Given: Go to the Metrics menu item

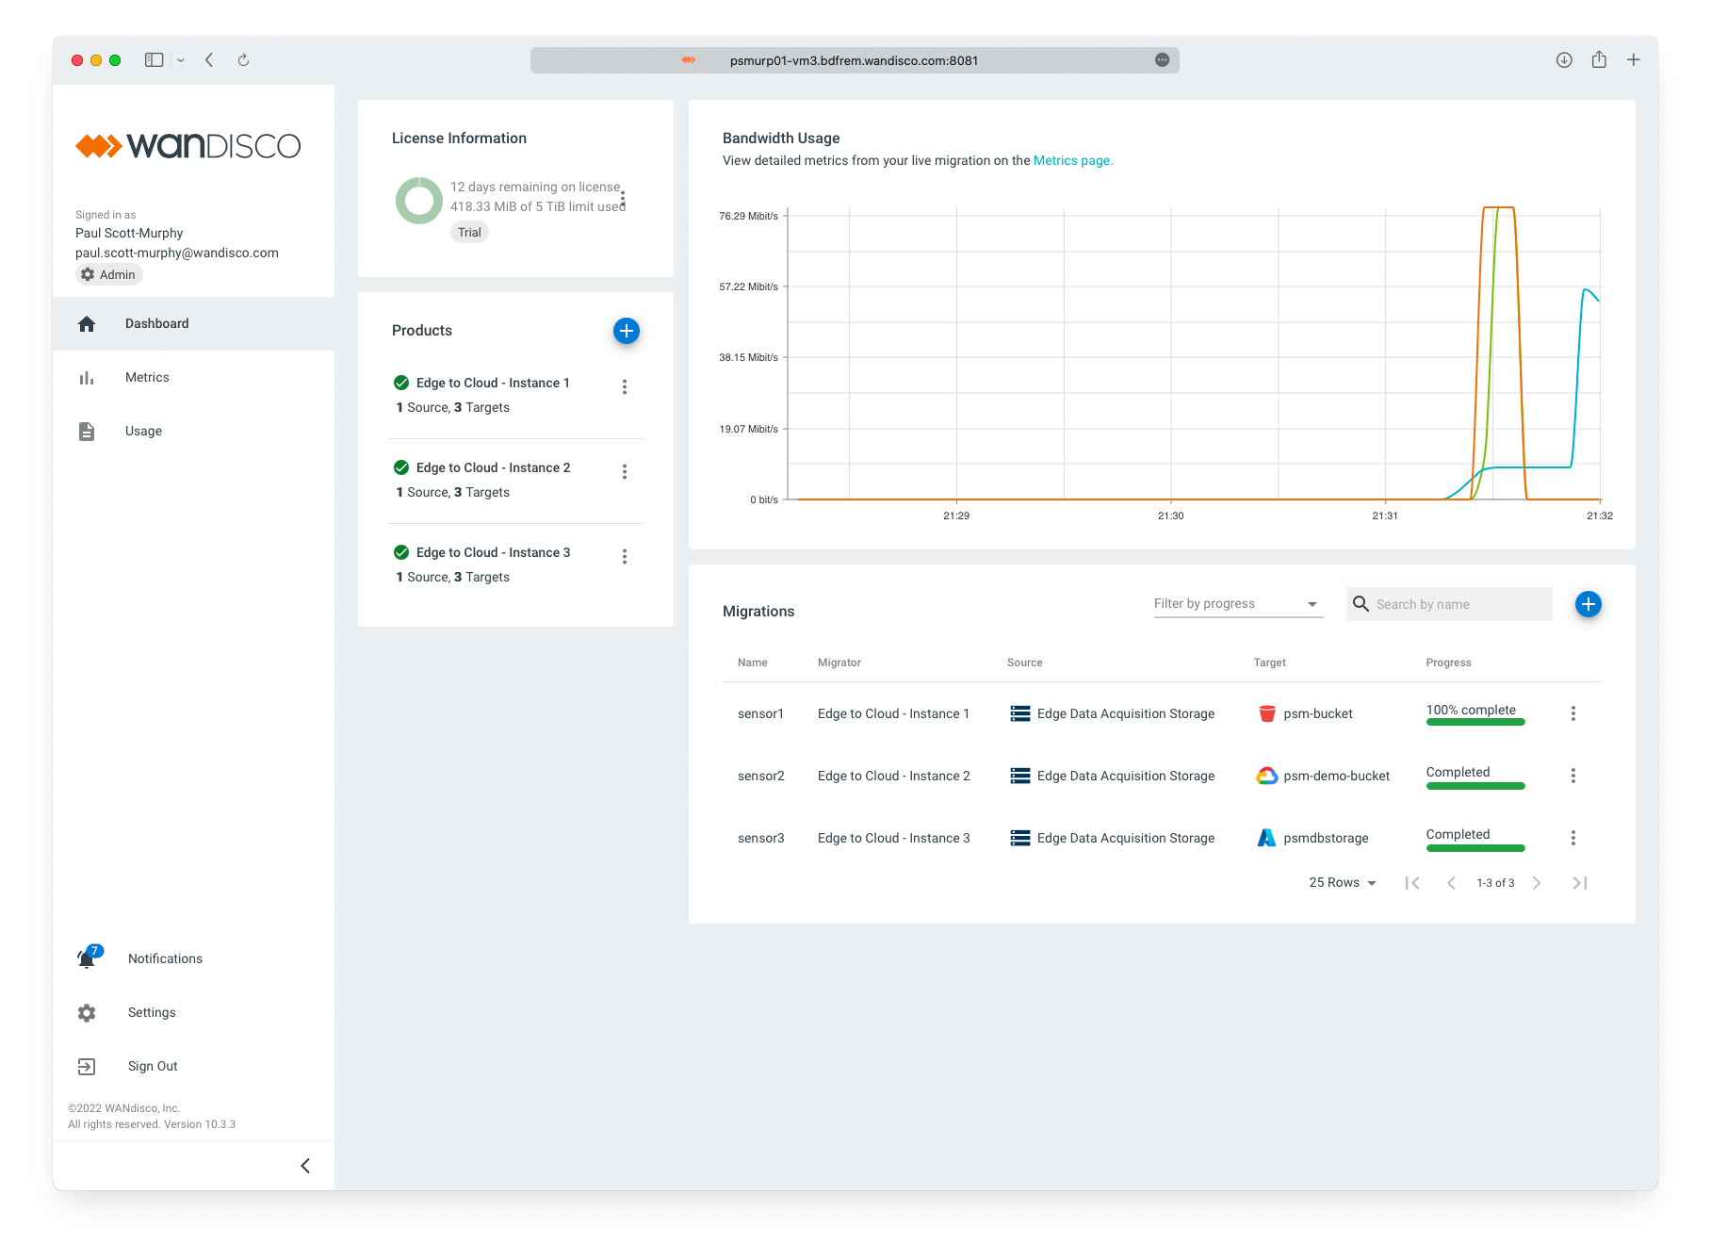Looking at the screenshot, I should coord(147,377).
